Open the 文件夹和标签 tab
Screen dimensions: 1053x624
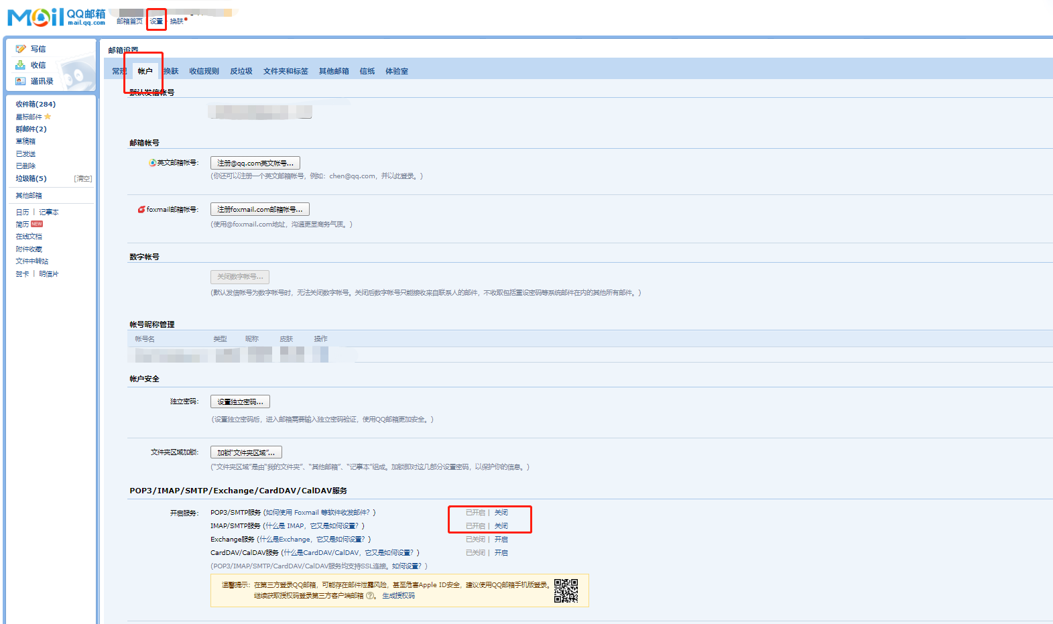(286, 71)
